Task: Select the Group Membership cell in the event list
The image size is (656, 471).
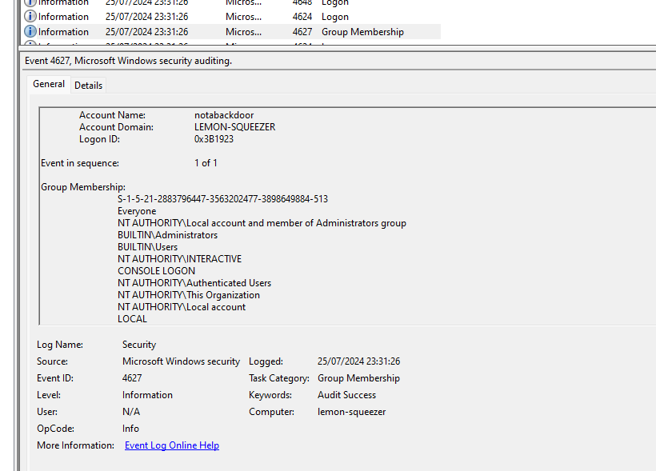Action: (x=362, y=32)
